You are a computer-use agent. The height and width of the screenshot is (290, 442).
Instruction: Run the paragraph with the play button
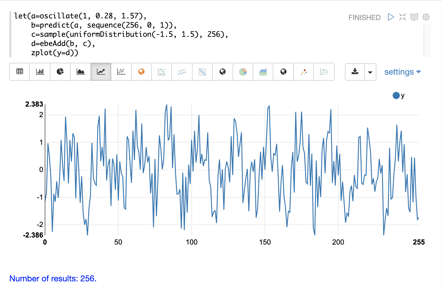(x=391, y=17)
